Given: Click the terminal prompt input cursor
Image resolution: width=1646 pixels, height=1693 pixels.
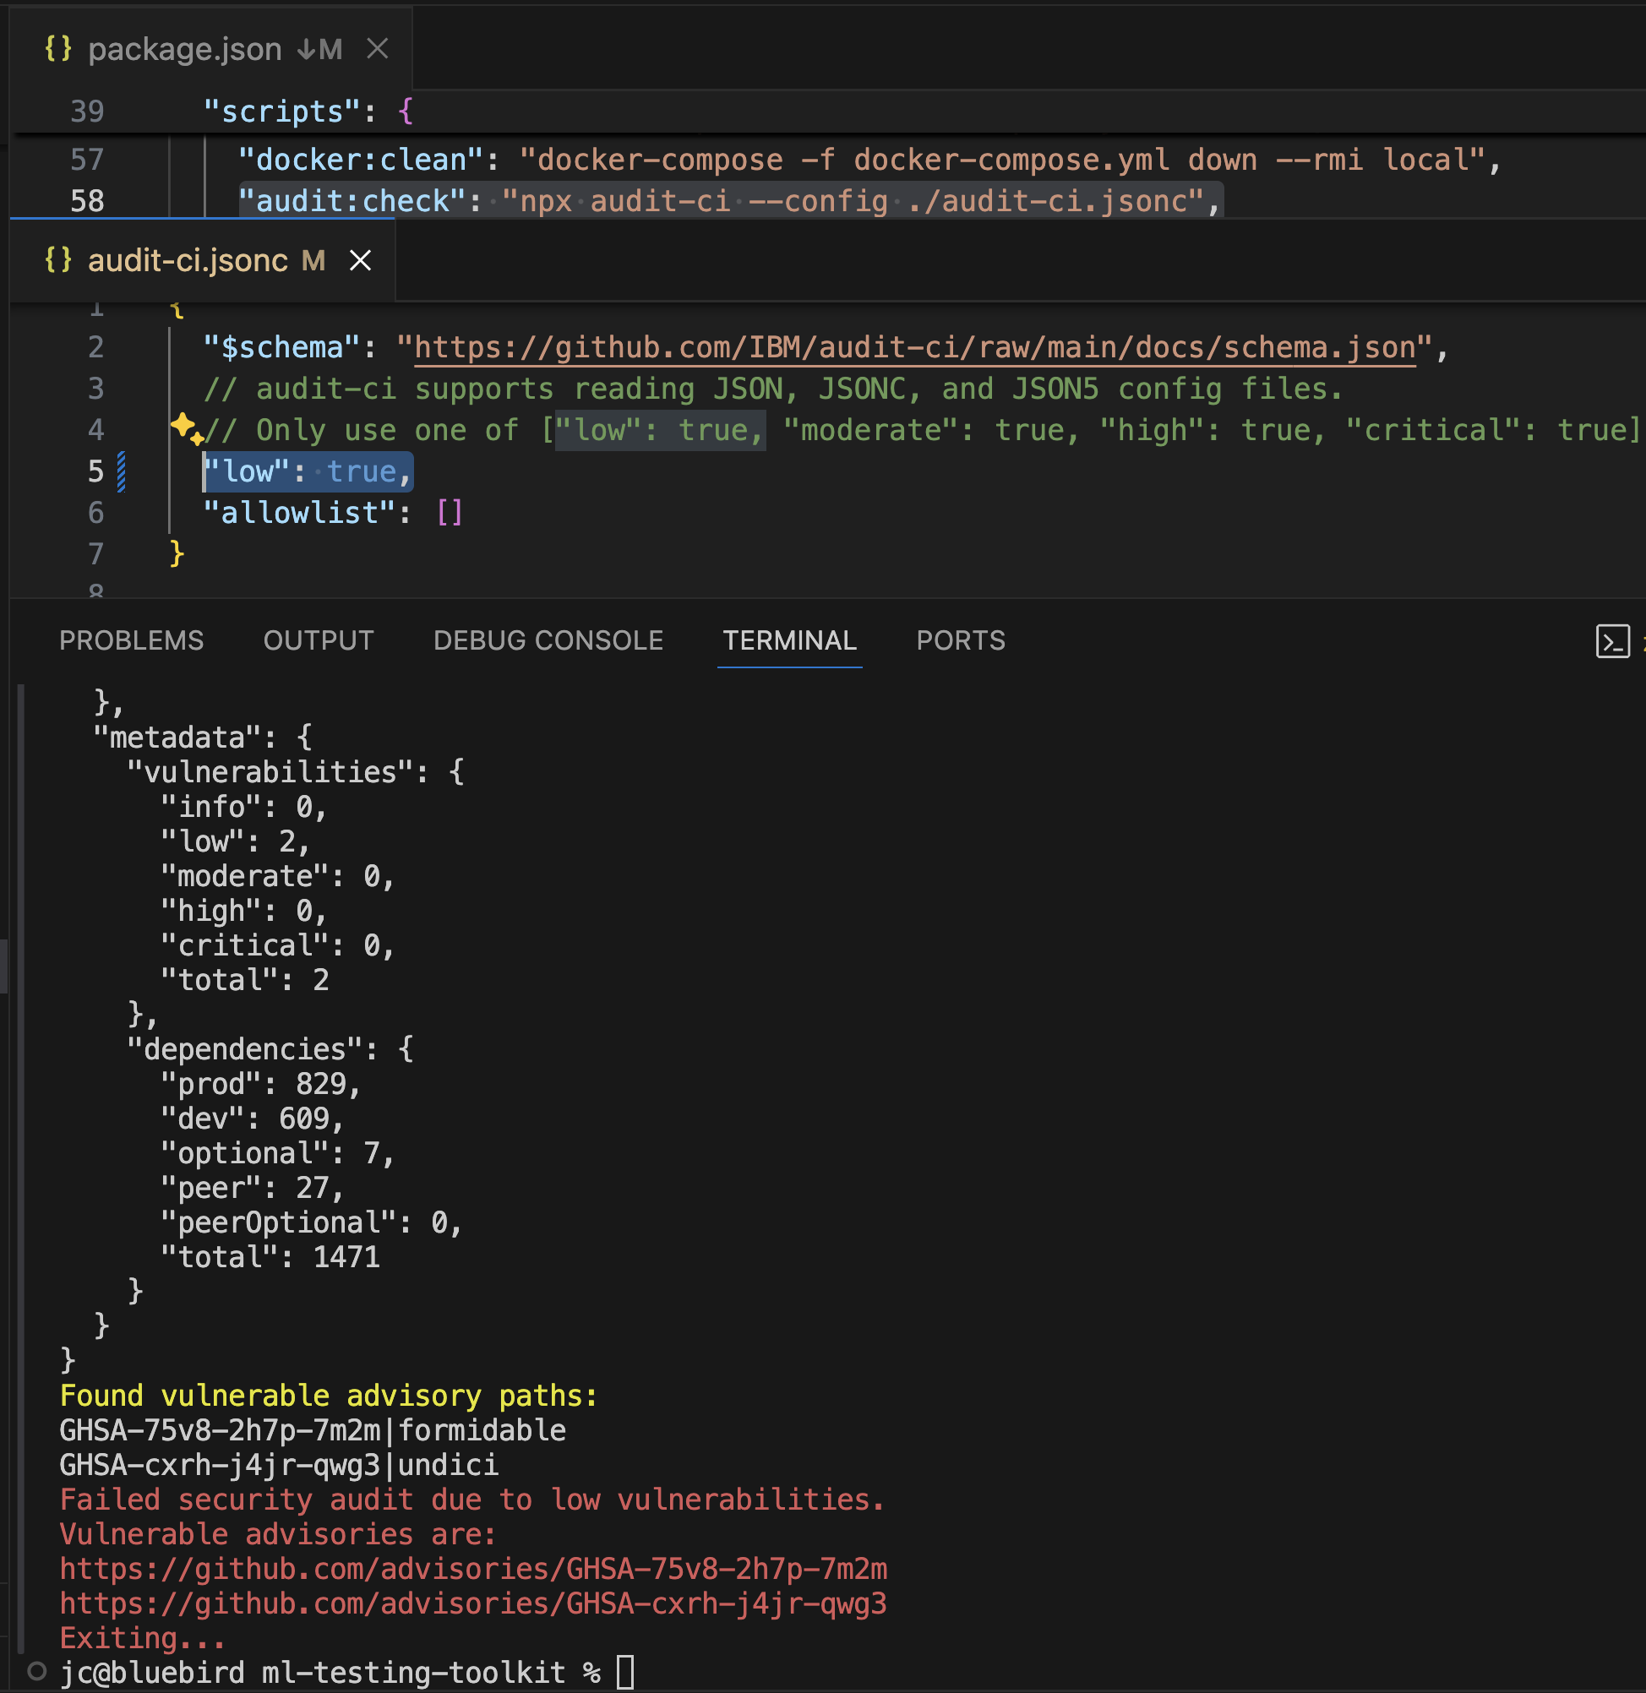Looking at the screenshot, I should [x=625, y=1672].
